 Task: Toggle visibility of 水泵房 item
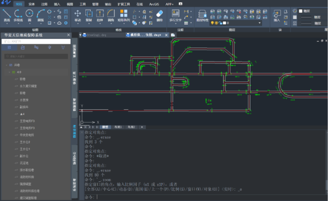pyautogui.click(x=16, y=100)
